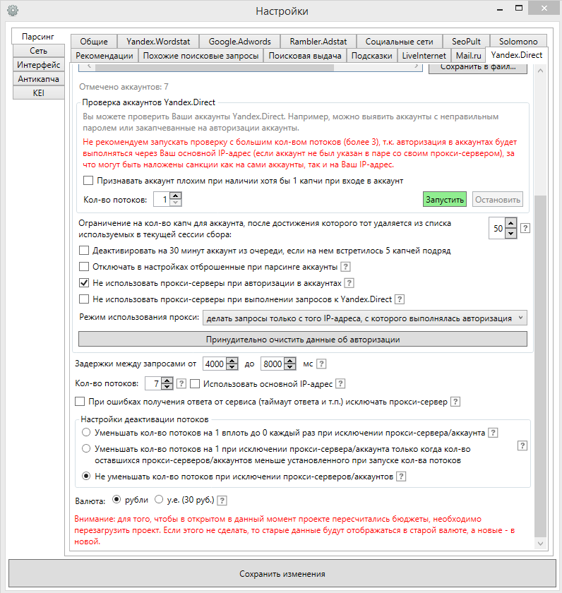Screen dimensions: 562x593
Task: Click delay maximum 8000 input field
Action: pyautogui.click(x=273, y=364)
